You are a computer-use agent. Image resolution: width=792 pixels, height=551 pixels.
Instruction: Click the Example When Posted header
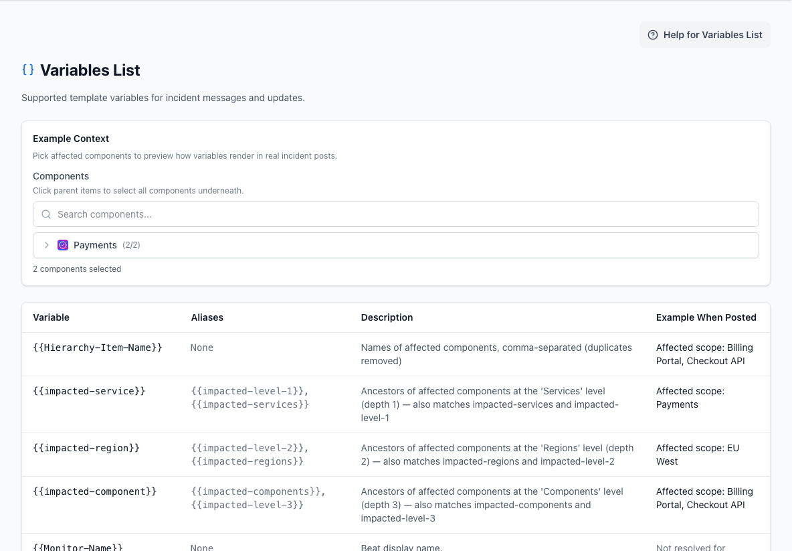(x=706, y=317)
